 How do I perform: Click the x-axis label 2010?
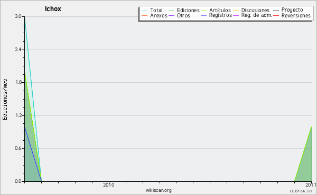[x=109, y=184]
